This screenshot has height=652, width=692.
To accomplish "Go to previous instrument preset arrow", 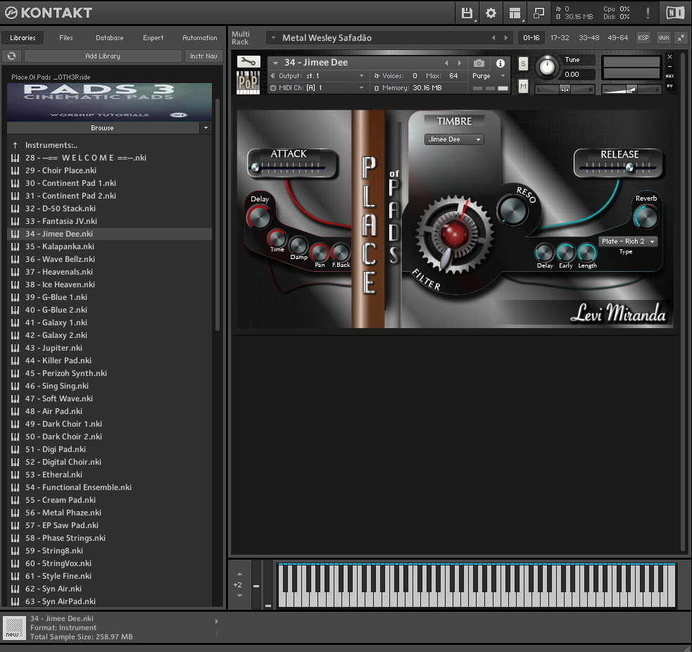I will click(x=446, y=63).
